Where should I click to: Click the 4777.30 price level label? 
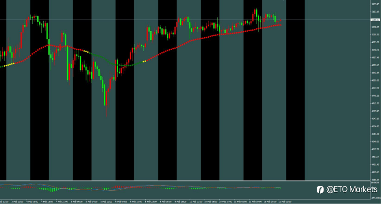[376, 88]
